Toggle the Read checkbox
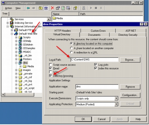The width and height of the screenshot is (149, 125). click(50, 68)
